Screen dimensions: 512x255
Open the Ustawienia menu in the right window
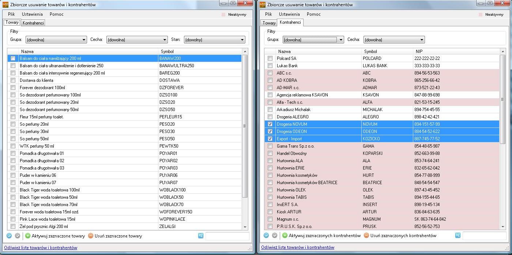coord(289,14)
